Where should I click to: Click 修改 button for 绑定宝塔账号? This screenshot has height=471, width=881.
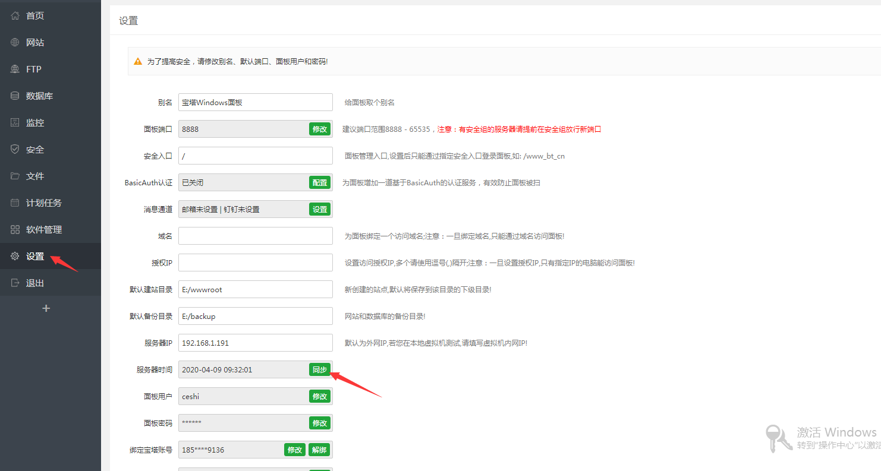click(295, 450)
